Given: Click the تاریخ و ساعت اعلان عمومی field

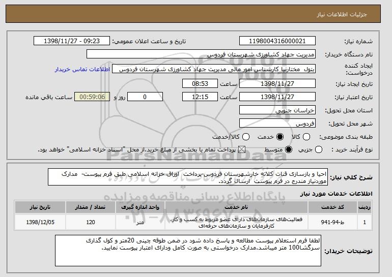Looking at the screenshot, I should (74, 41).
